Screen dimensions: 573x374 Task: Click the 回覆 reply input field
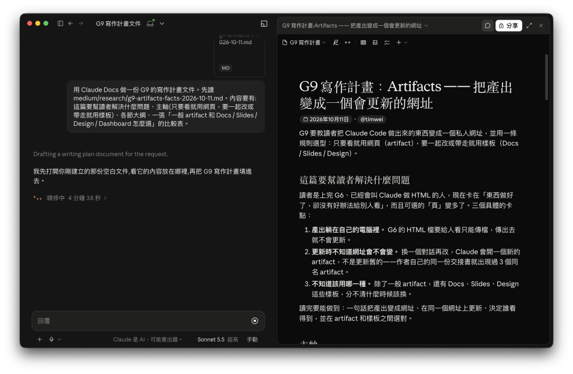[x=143, y=321]
